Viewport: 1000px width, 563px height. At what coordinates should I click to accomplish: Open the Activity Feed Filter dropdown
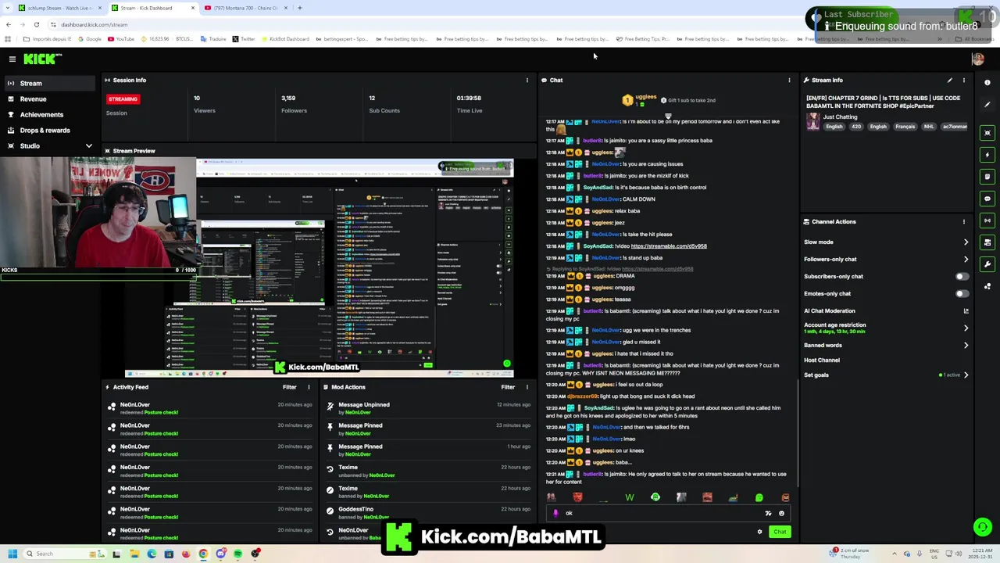[290, 387]
